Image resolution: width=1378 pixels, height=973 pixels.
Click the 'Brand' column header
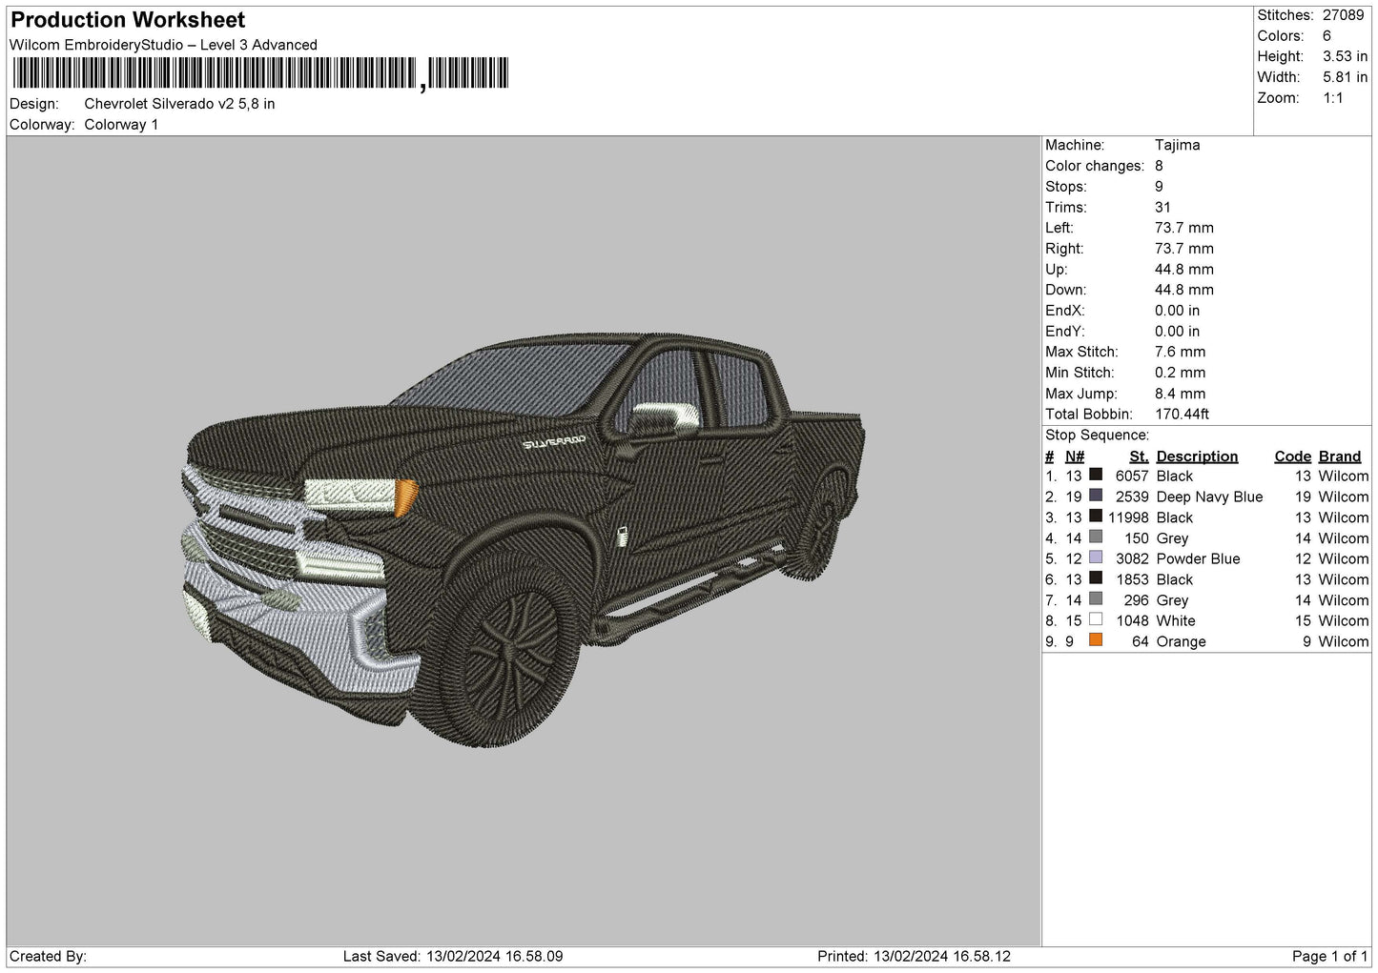pos(1340,456)
